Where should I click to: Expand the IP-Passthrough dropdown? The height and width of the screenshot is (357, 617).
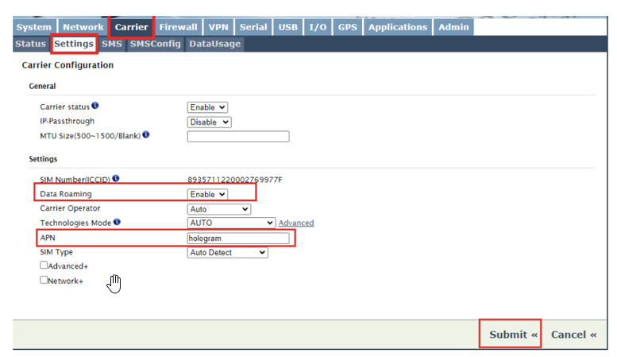point(210,122)
